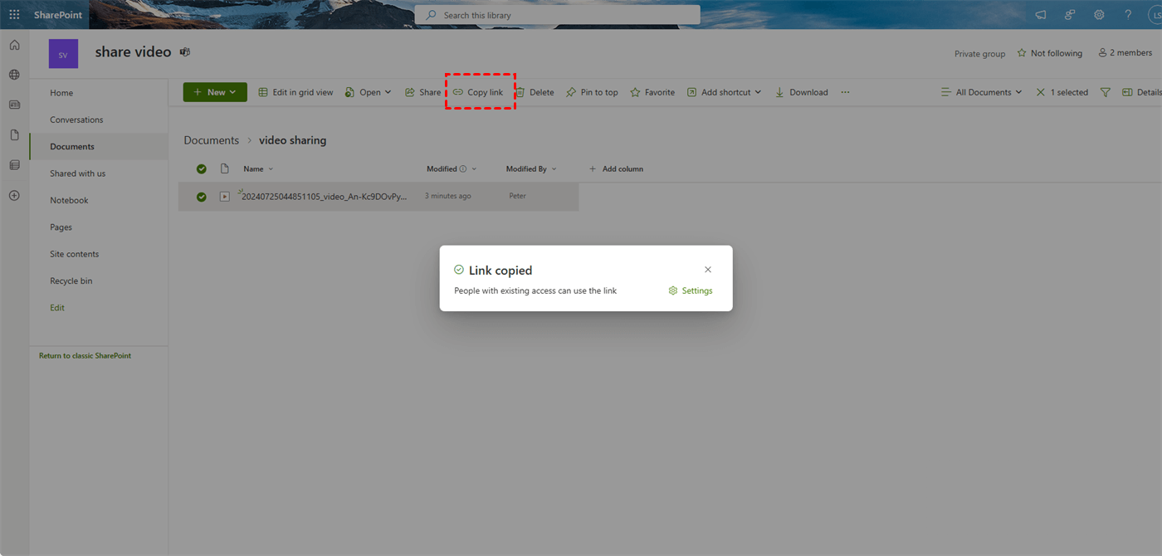Click Add column in the list header

click(x=616, y=168)
